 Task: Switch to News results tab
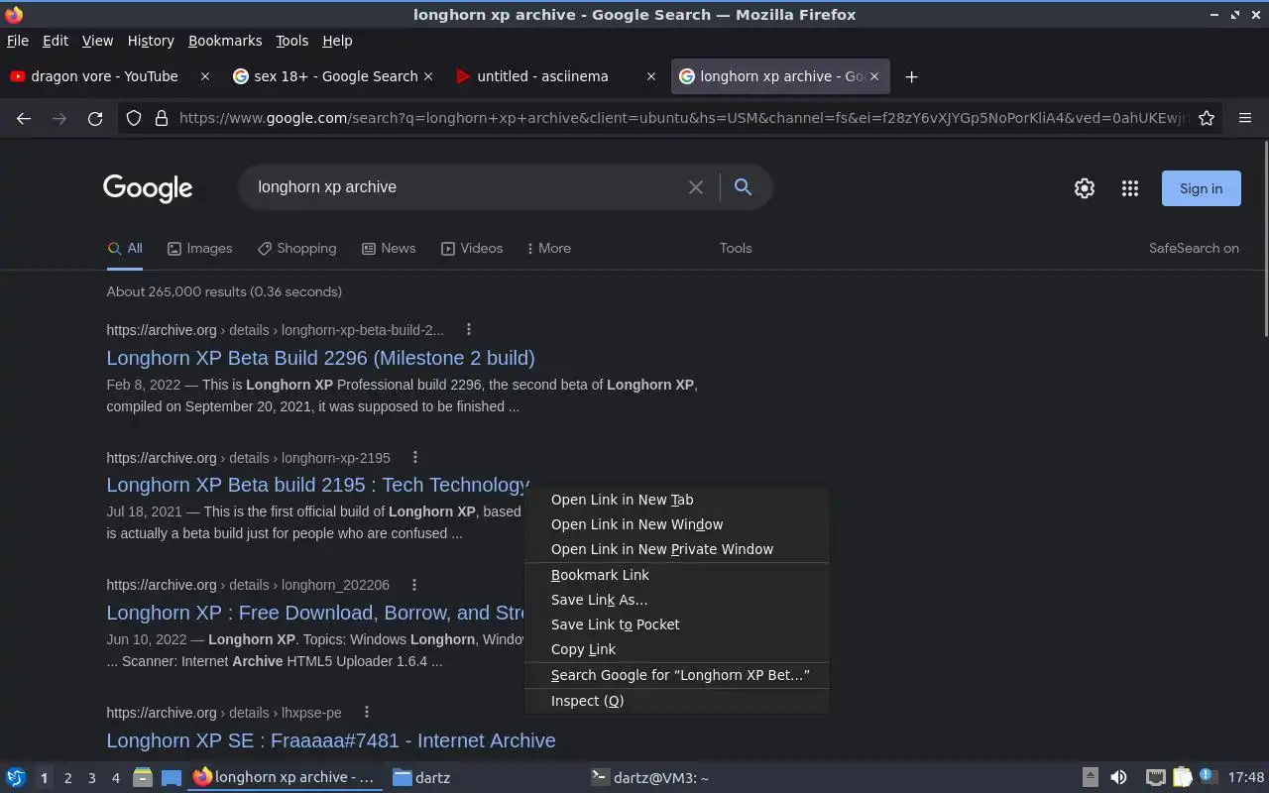(x=389, y=248)
